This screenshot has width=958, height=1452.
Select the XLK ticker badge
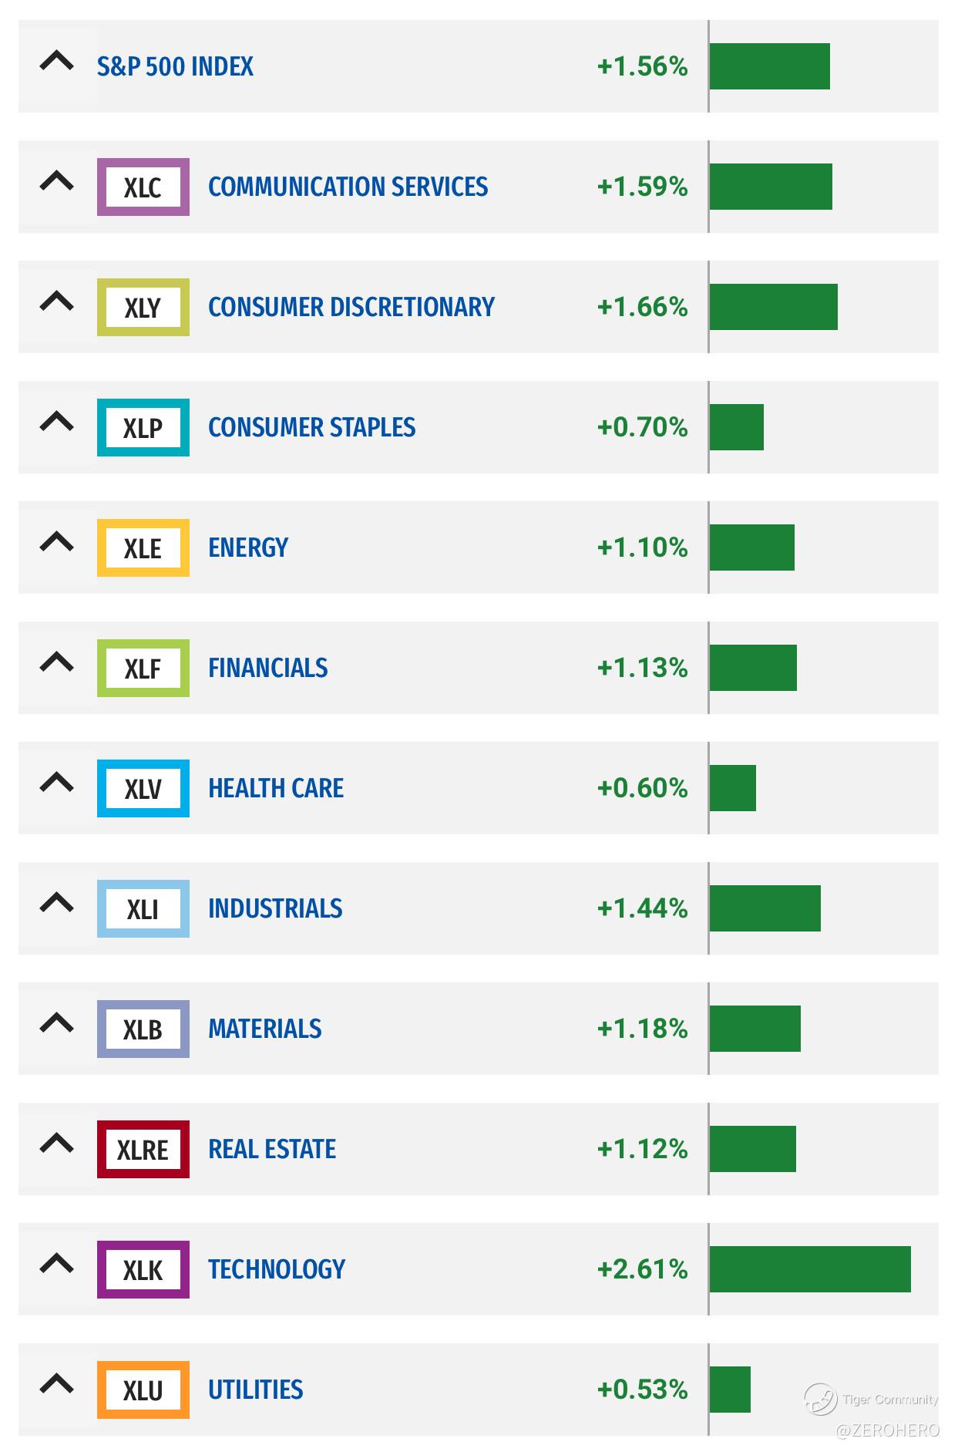pyautogui.click(x=143, y=1269)
